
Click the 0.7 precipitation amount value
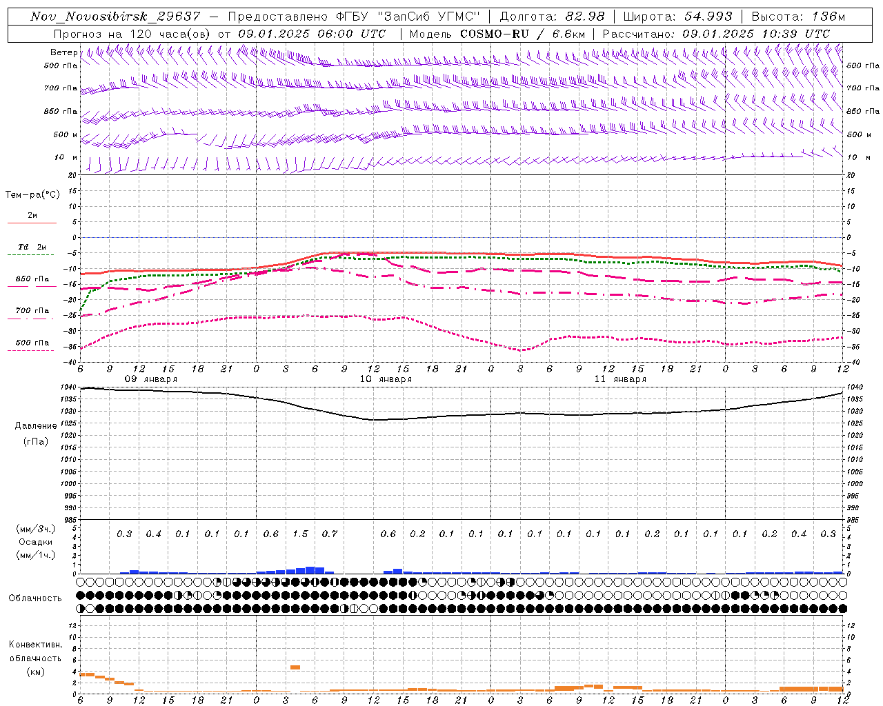coord(330,534)
